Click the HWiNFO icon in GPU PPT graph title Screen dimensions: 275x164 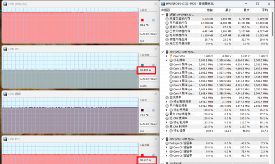[5, 139]
